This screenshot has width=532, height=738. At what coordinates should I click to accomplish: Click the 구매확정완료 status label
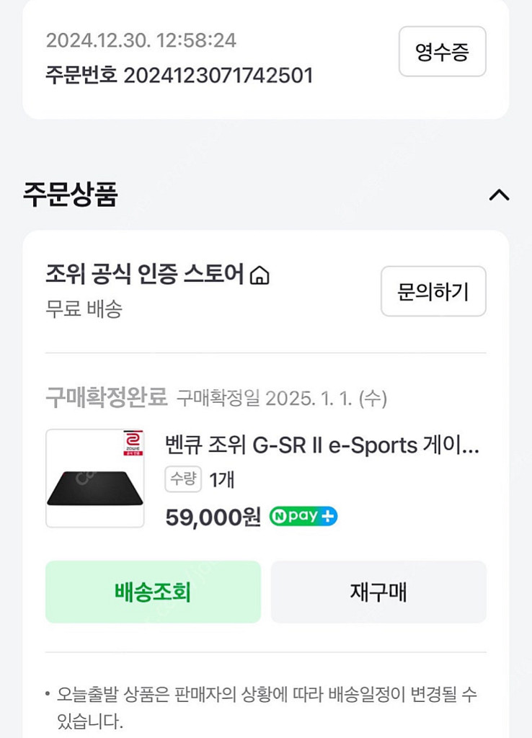(x=106, y=397)
